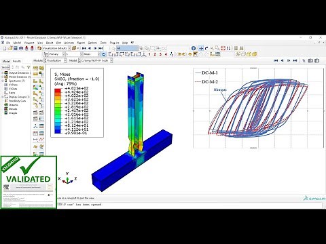
Task: Open the Plug-ins menu
Action: point(114,43)
